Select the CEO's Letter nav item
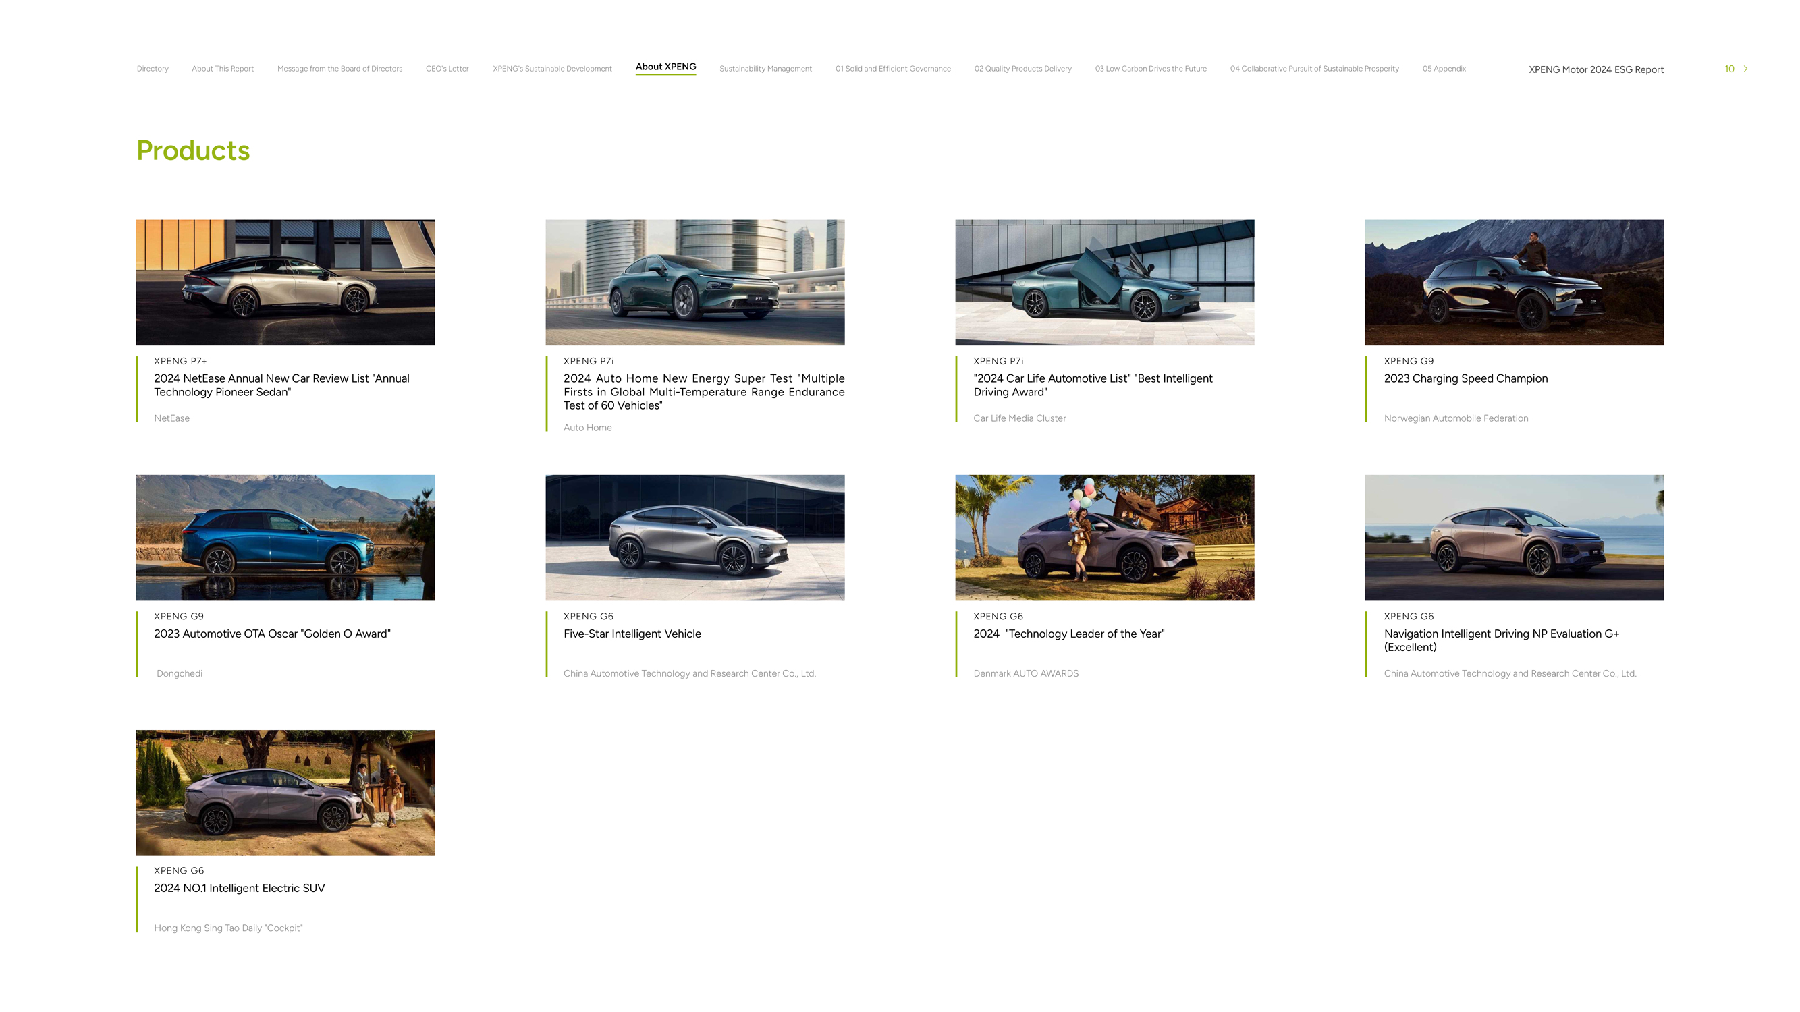Screen dimensions: 1800x1012 coord(447,68)
